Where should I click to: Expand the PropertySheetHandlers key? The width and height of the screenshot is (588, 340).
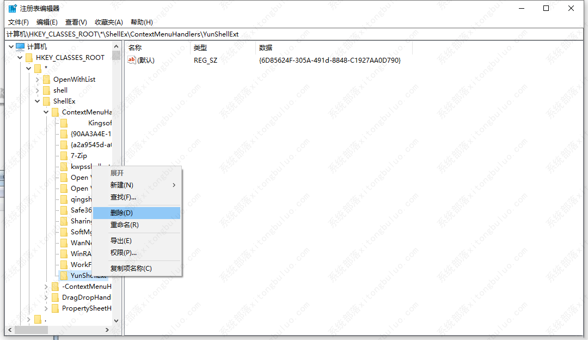pyautogui.click(x=46, y=308)
